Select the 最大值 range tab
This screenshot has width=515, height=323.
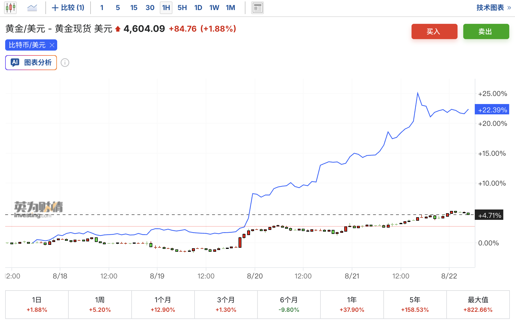pos(478,305)
